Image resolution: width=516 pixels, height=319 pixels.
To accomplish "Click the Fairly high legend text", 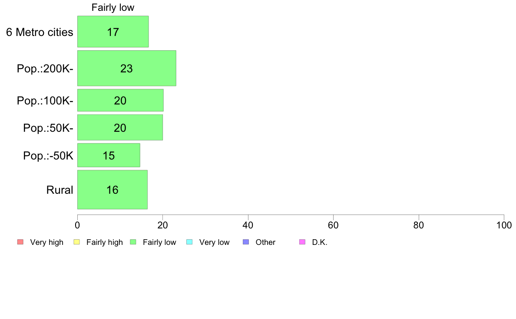I will (x=105, y=242).
